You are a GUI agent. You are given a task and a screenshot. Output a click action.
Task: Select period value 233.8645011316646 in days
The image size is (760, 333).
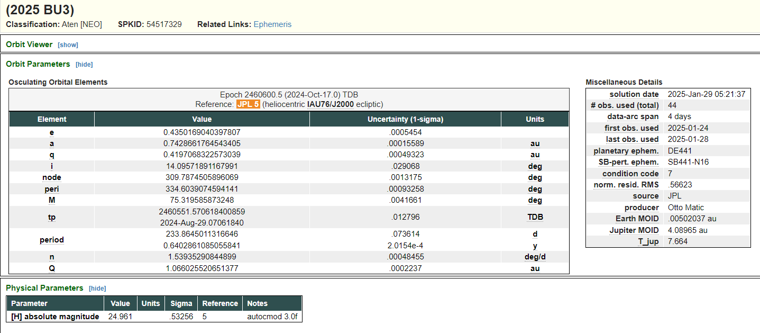coord(202,234)
